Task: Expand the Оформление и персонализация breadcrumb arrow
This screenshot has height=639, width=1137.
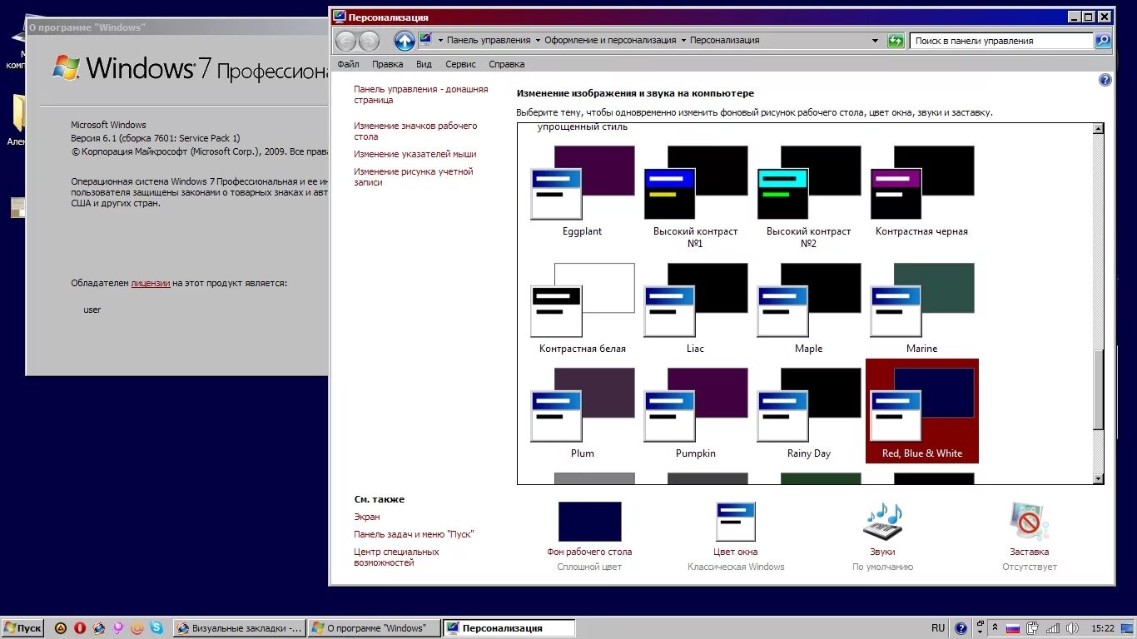Action: pyautogui.click(x=683, y=40)
